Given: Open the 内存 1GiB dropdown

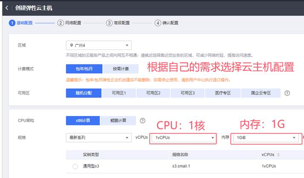Looking at the screenshot, I should (x=264, y=138).
